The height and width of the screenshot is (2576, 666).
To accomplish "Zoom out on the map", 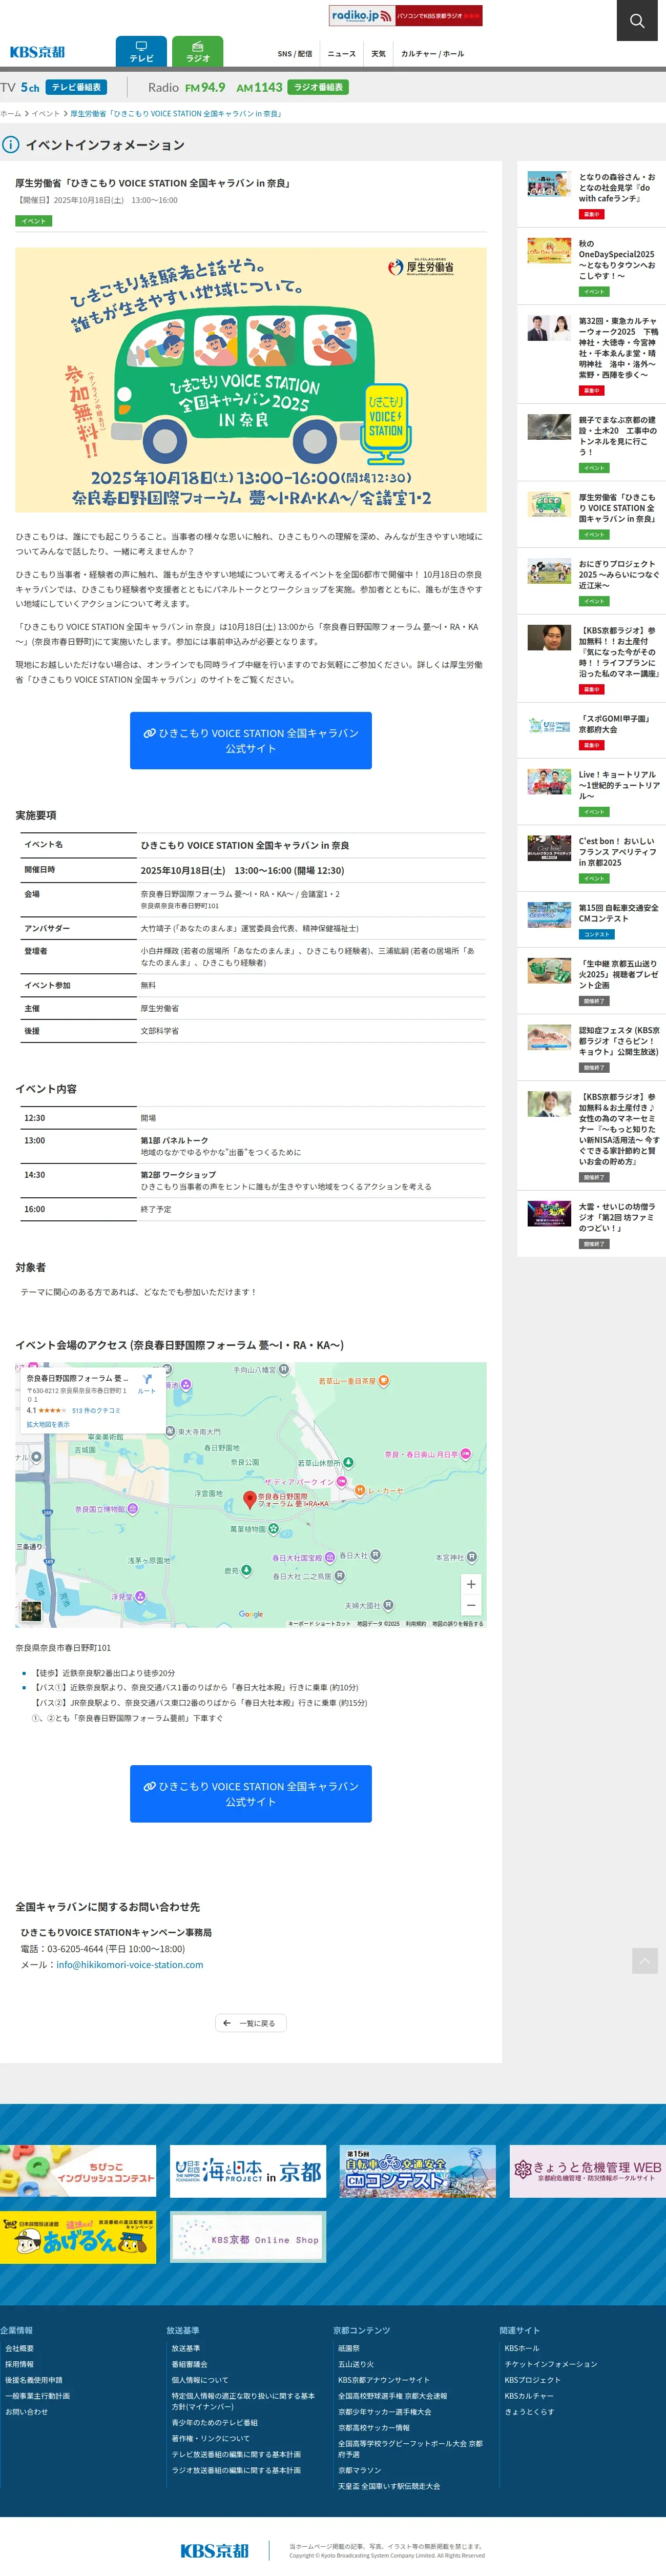I will tap(471, 1605).
